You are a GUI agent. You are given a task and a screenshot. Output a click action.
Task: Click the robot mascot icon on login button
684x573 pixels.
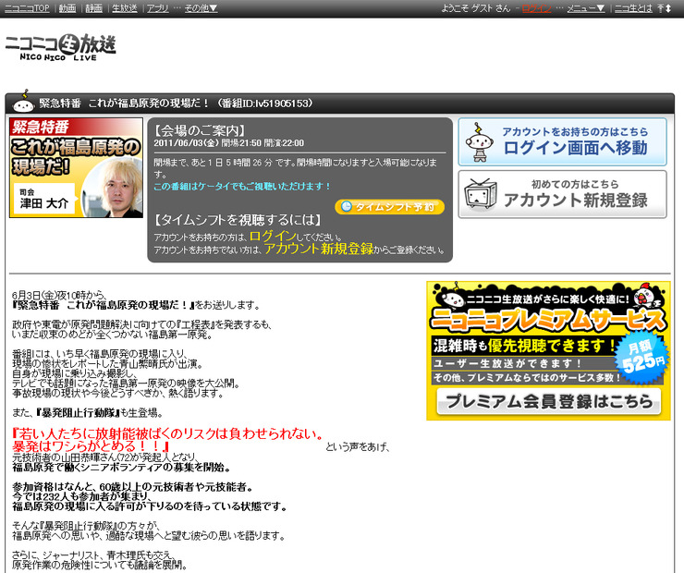(479, 142)
